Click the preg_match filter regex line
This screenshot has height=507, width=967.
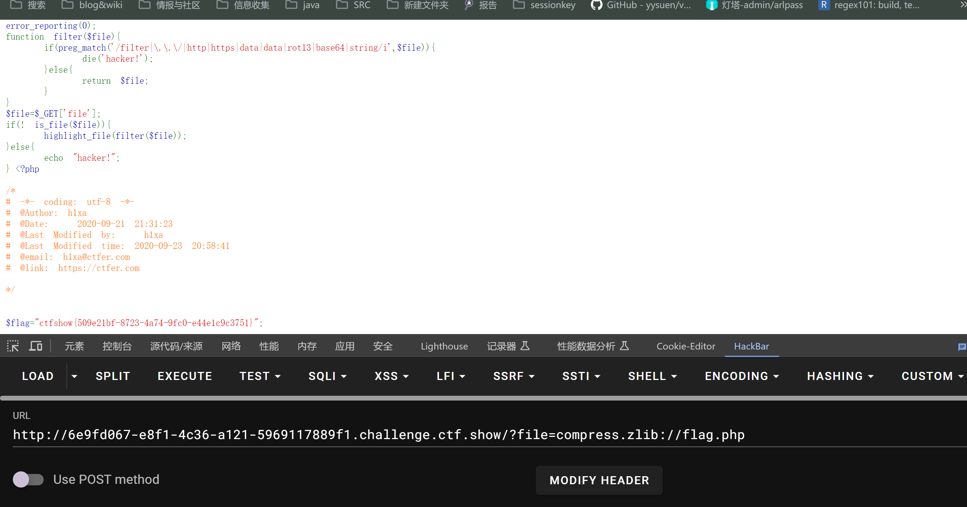tap(240, 48)
